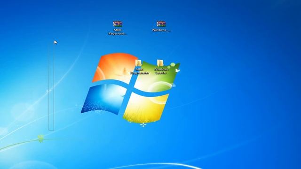Image resolution: width=301 pixels, height=169 pixels.
Task: Select the Windows Loader folder icon
Action: (161, 63)
